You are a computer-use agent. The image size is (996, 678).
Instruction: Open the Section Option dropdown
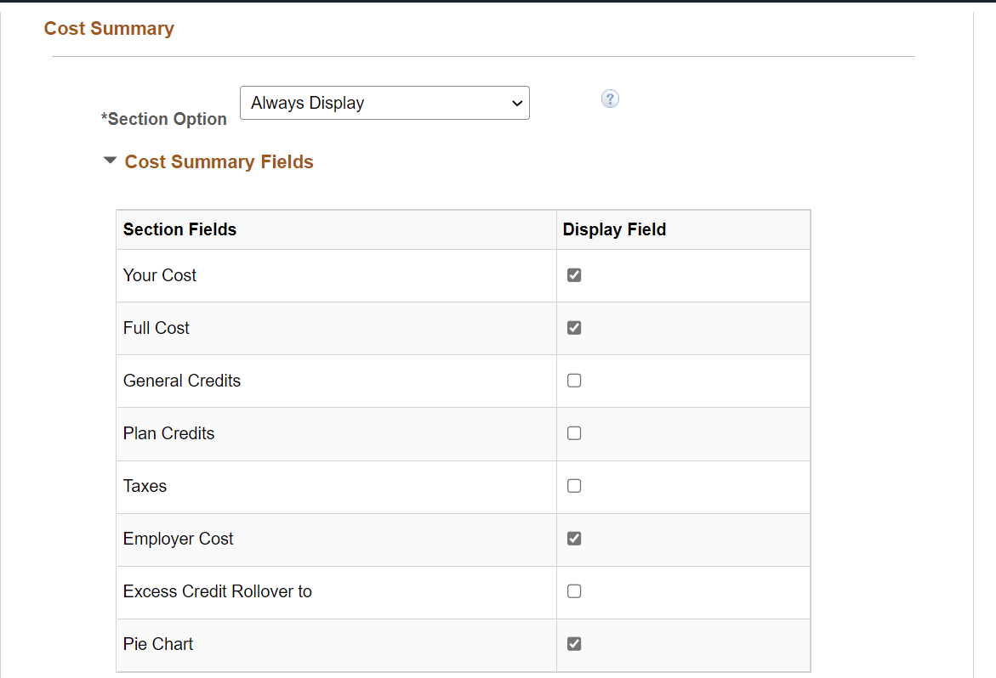[x=384, y=103]
